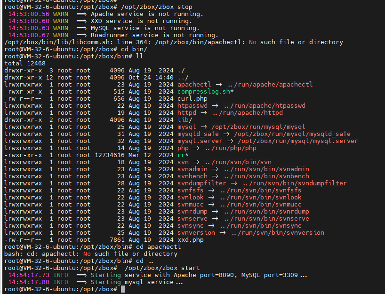Click the 'line 364:' text in libcomm.sh error
385x294 pixels.
(134, 42)
